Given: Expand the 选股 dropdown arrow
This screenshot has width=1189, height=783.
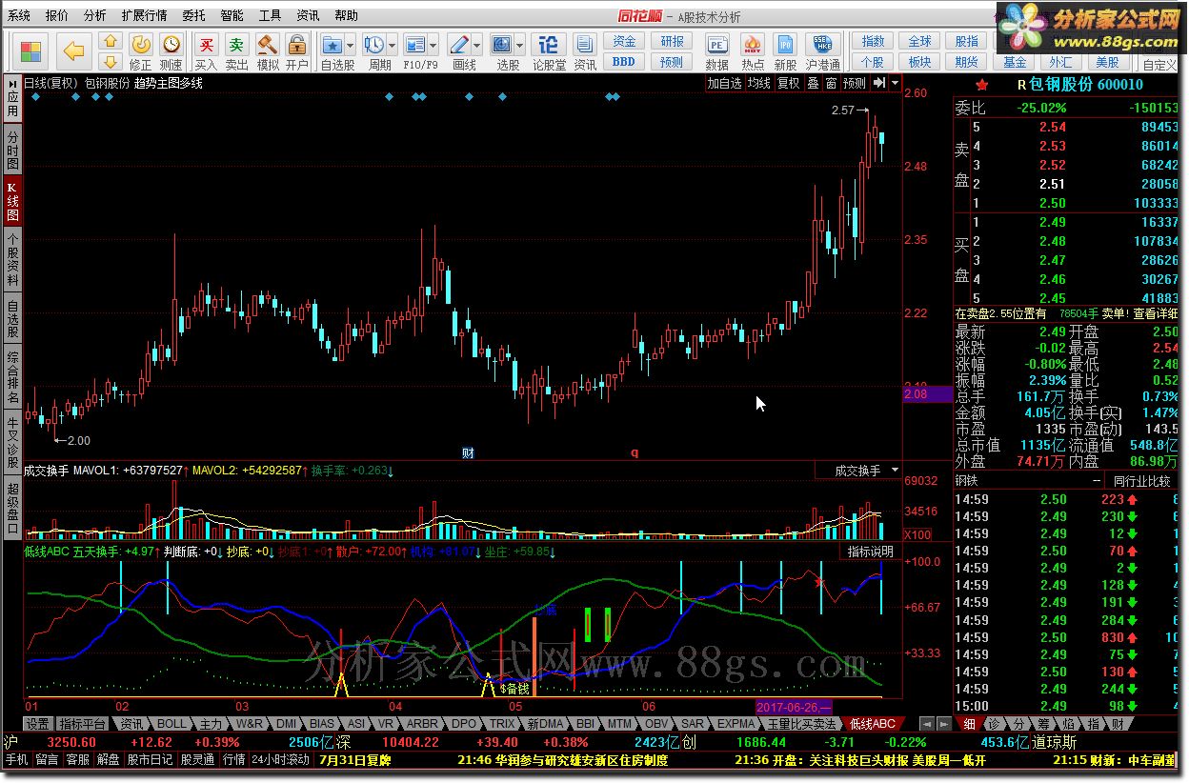Looking at the screenshot, I should click(x=520, y=45).
